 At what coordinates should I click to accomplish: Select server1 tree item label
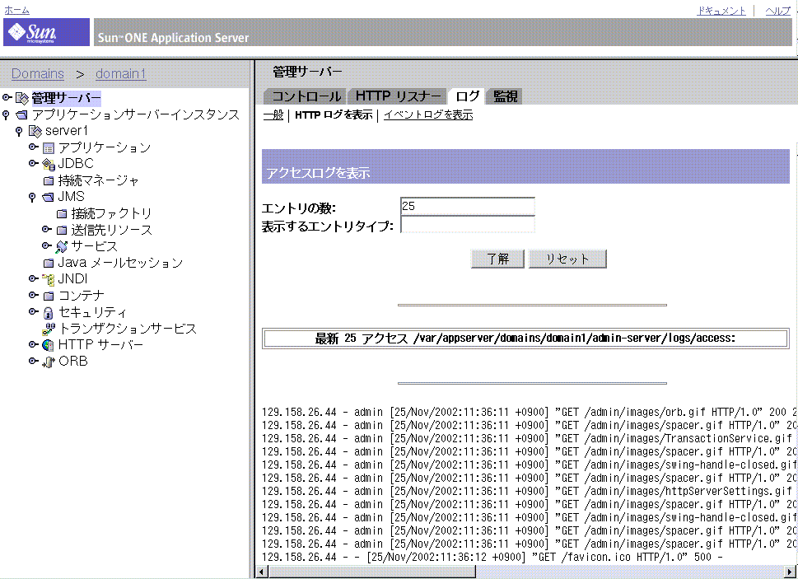tap(67, 131)
